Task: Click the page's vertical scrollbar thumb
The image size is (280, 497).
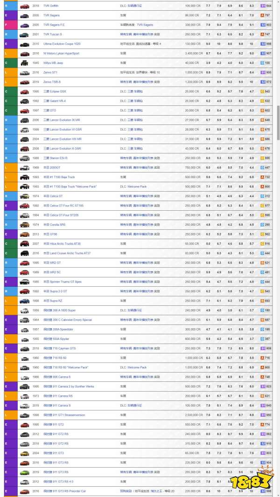Action: [279, 122]
